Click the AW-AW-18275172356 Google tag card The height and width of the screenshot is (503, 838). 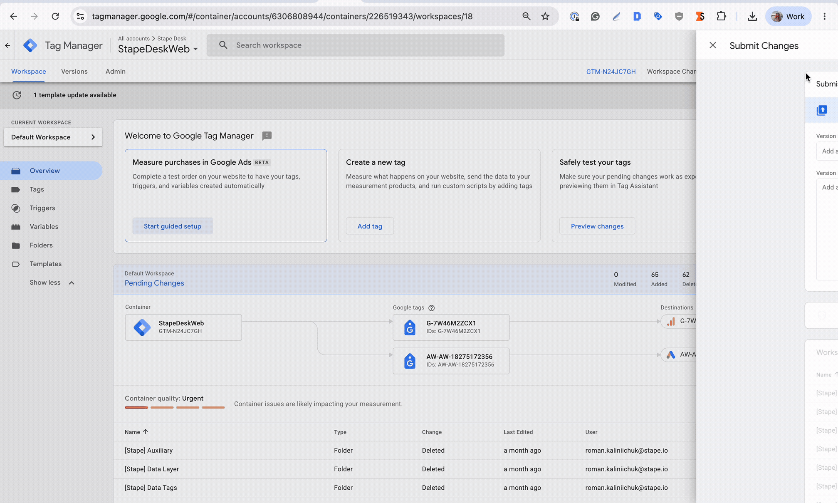pyautogui.click(x=451, y=361)
